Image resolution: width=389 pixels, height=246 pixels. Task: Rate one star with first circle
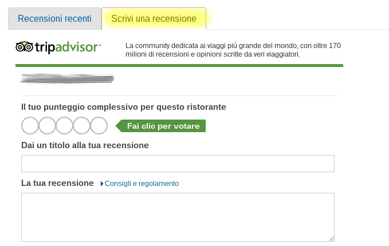click(x=30, y=125)
